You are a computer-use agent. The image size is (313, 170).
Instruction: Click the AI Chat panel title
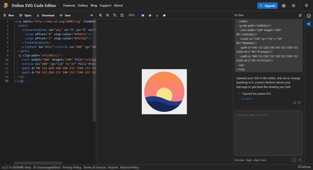(x=239, y=15)
